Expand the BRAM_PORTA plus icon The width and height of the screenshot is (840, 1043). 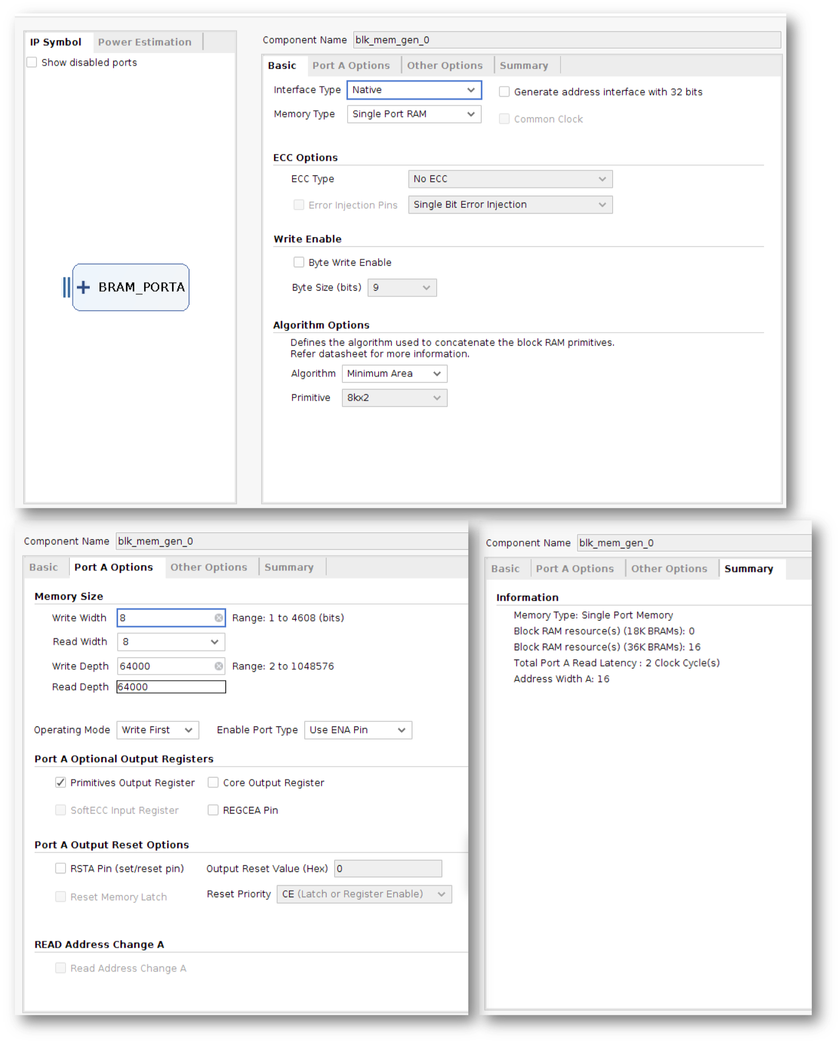coord(83,288)
